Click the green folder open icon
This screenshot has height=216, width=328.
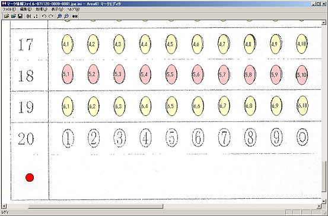(x=14, y=16)
